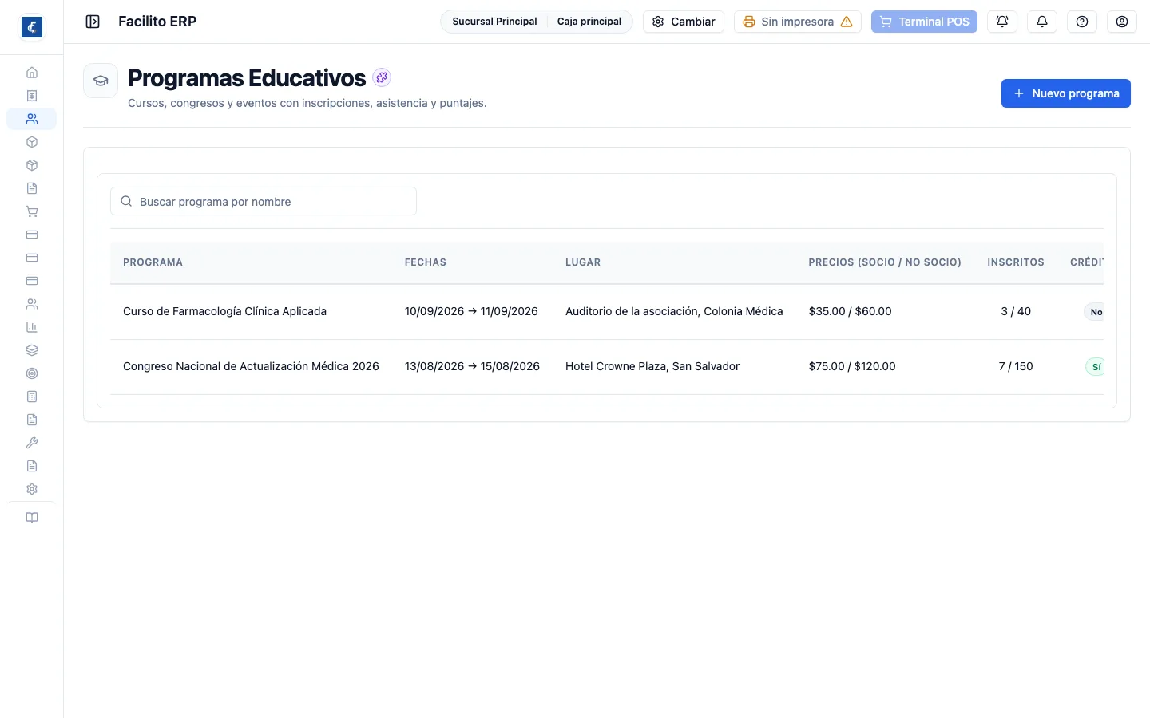Screen dimensions: 1150x718
Task: Open Curso de Farmacología Clínica Aplicada row
Action: 607,312
